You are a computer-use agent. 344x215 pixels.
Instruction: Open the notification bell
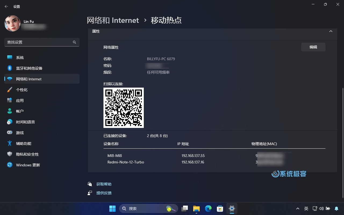click(336, 209)
